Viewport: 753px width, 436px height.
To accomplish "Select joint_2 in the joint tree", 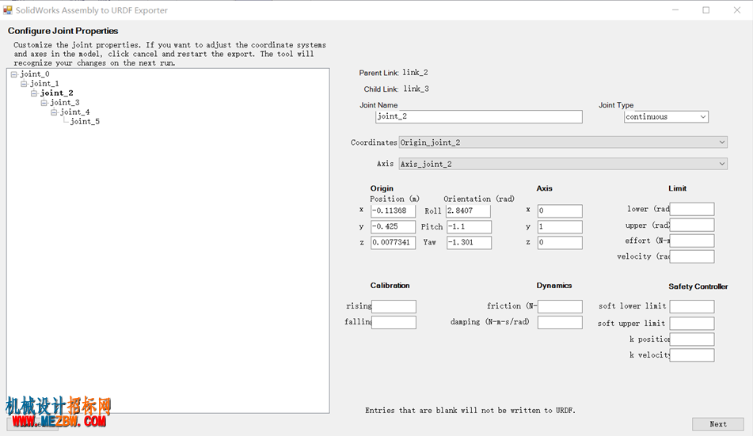I will pyautogui.click(x=57, y=93).
